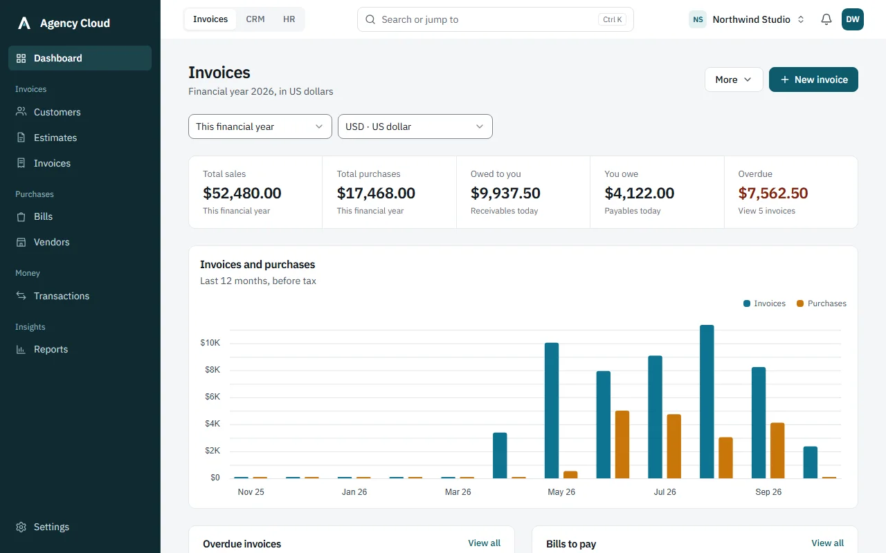Toggle the Invoices legend series
This screenshot has height=553, width=886.
764,303
